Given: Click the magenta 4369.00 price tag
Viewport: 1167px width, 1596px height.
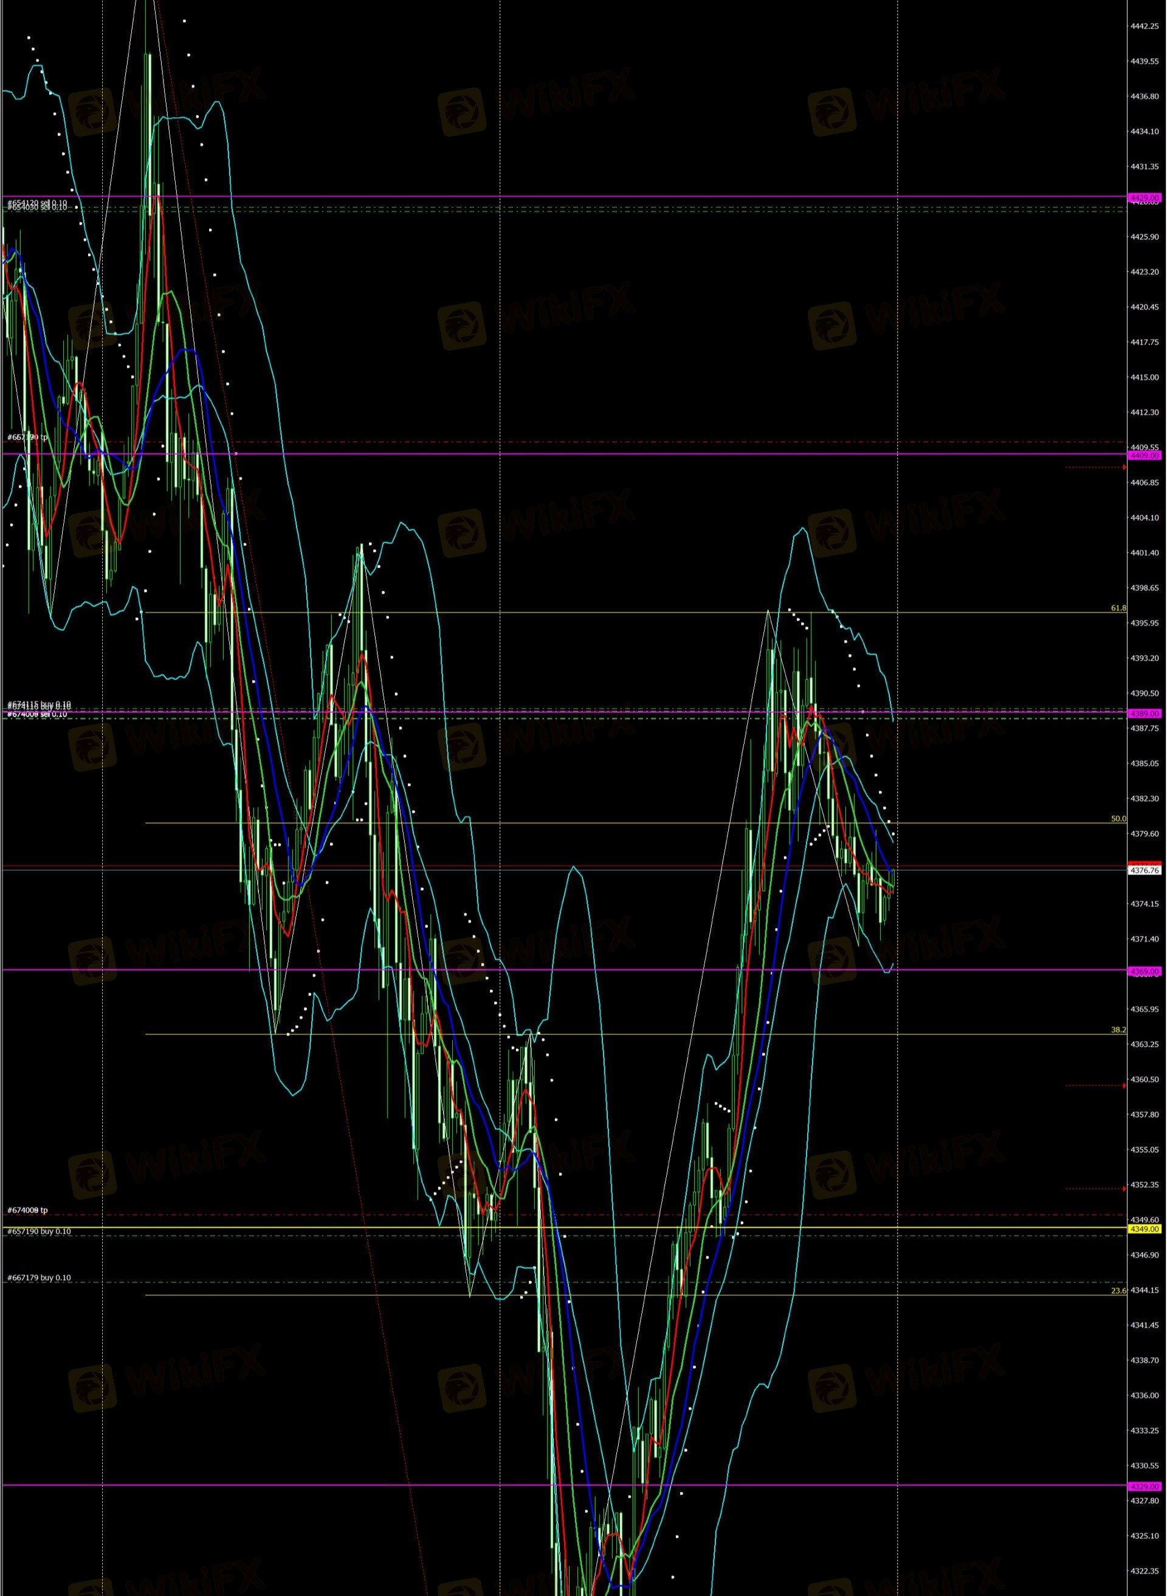Looking at the screenshot, I should [x=1145, y=971].
